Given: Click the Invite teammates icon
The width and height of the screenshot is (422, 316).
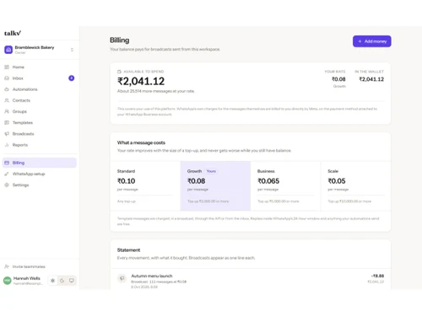Looking at the screenshot, I should (7, 266).
